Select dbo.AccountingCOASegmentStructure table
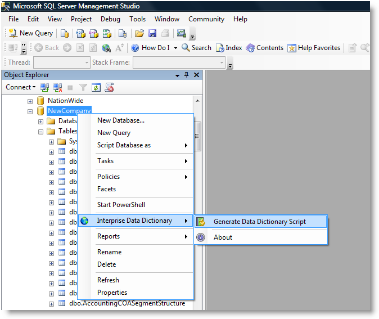Image resolution: width=379 pixels, height=319 pixels. pyautogui.click(x=127, y=303)
